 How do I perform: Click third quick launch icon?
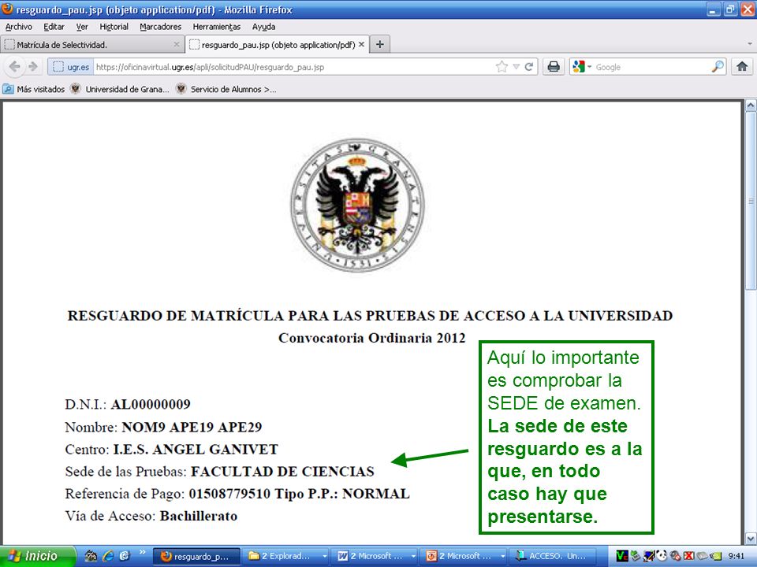click(124, 556)
